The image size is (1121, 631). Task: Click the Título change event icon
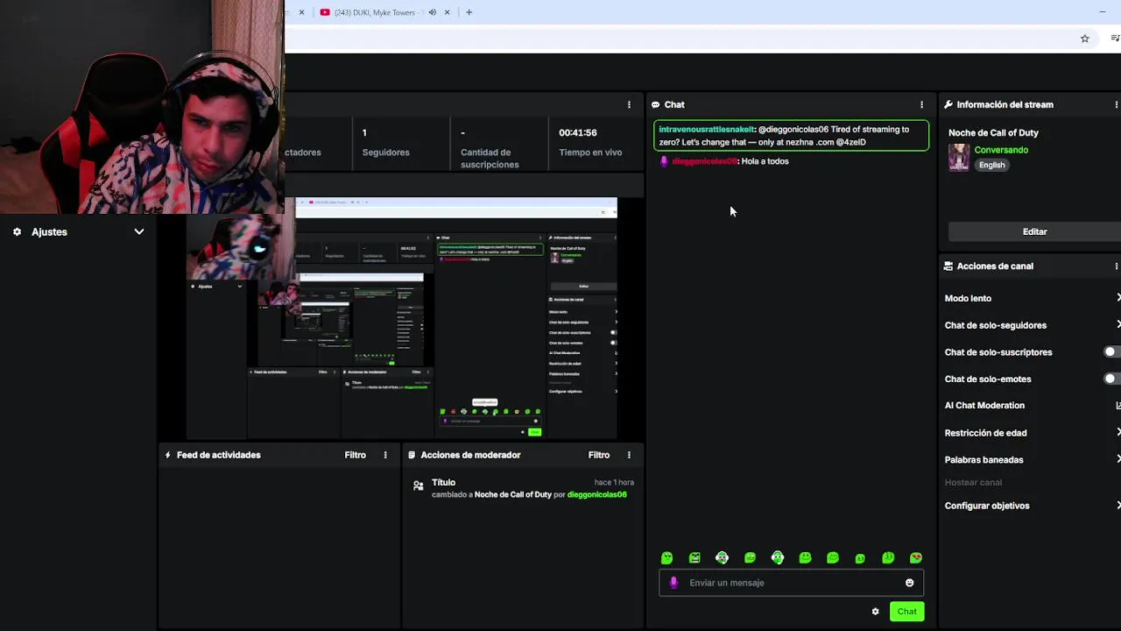click(x=419, y=486)
